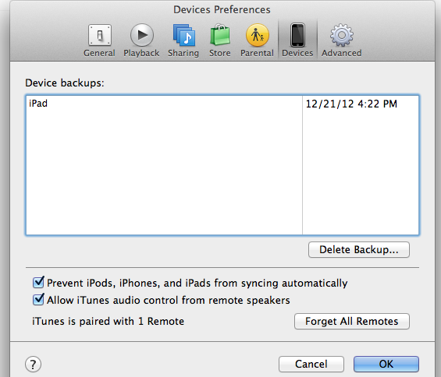
Task: Open the Parental controls yellow icon
Action: coord(257,35)
